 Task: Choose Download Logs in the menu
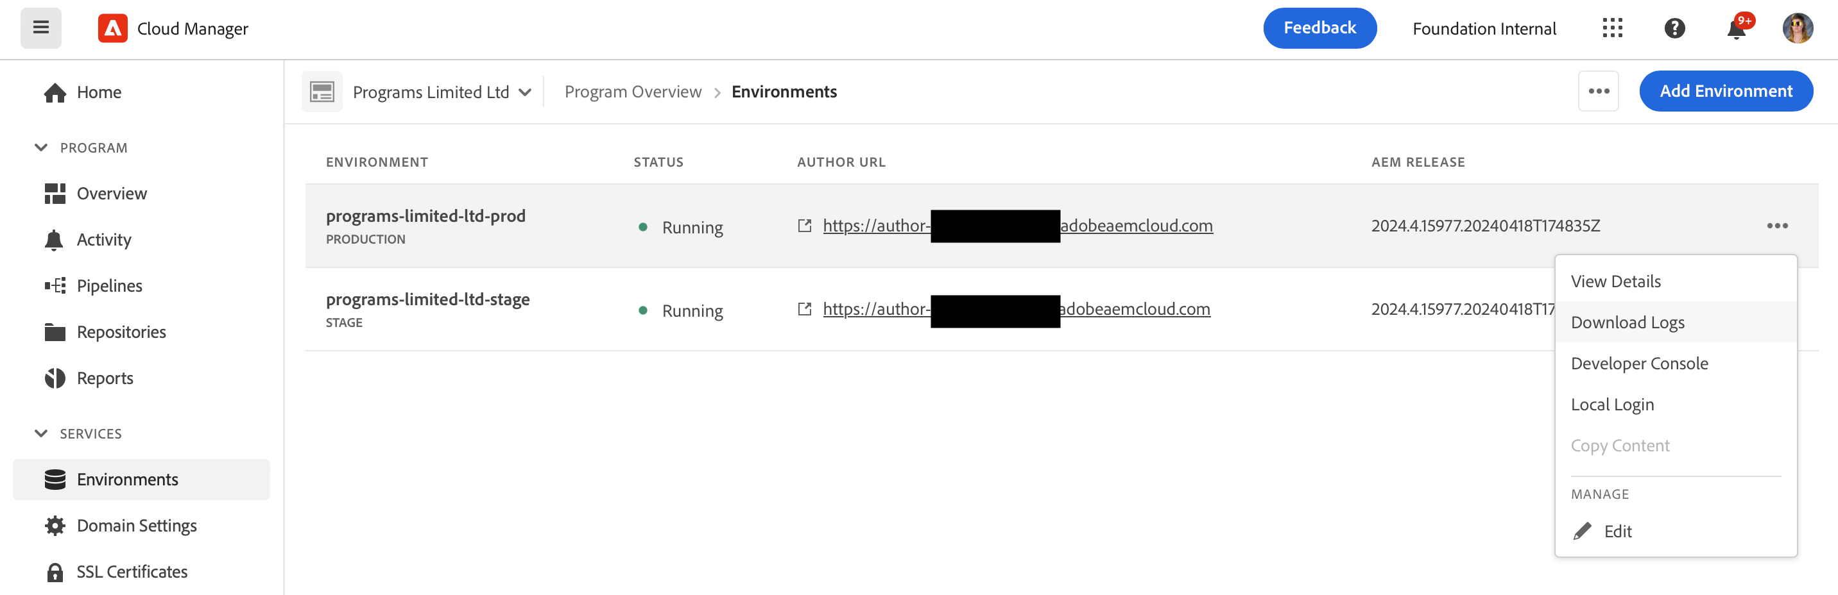tap(1676, 322)
